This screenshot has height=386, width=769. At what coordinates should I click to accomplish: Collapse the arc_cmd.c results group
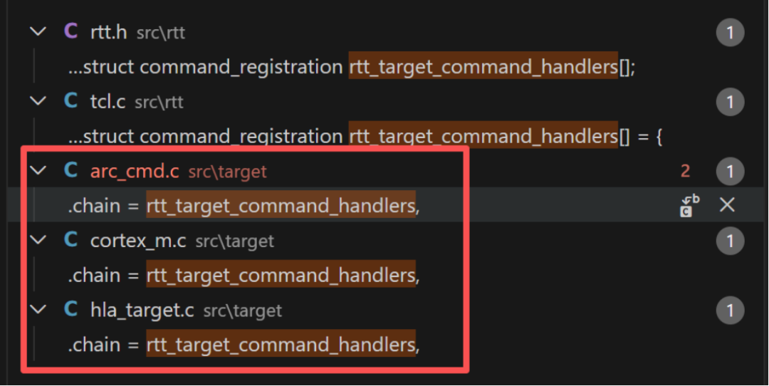(38, 171)
